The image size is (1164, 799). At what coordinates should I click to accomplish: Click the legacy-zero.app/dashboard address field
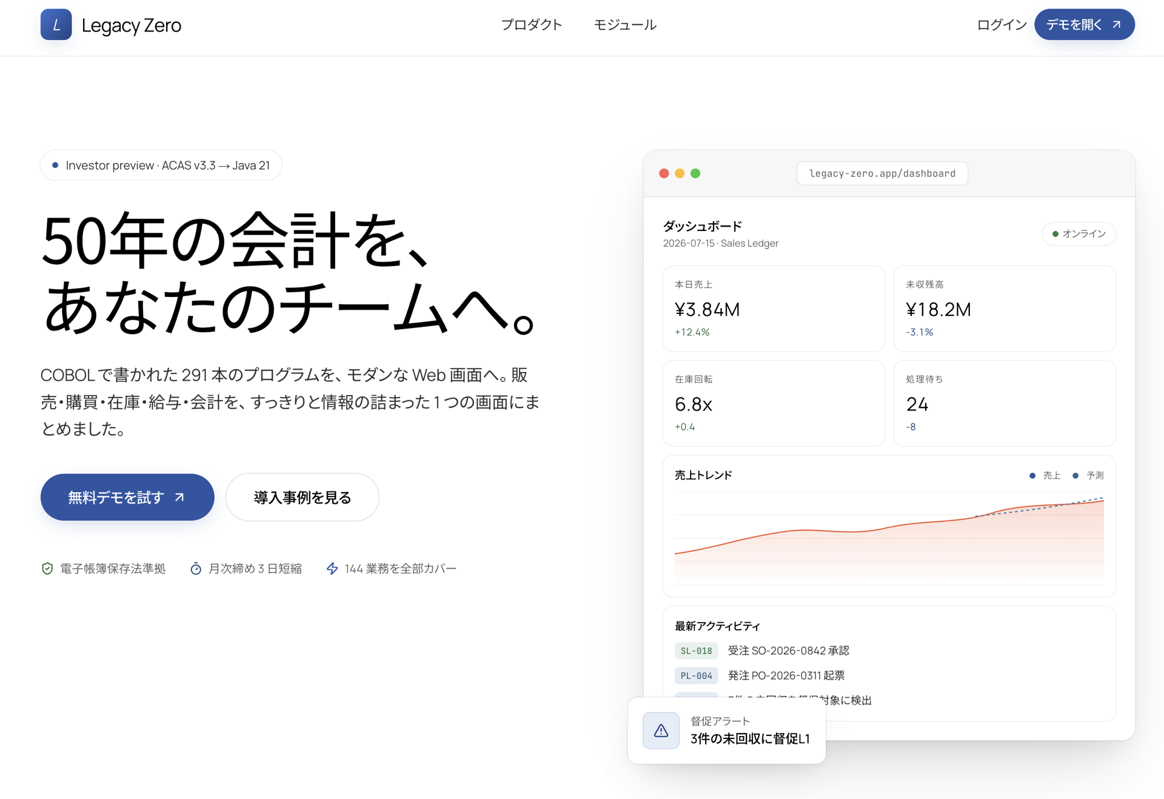click(882, 173)
